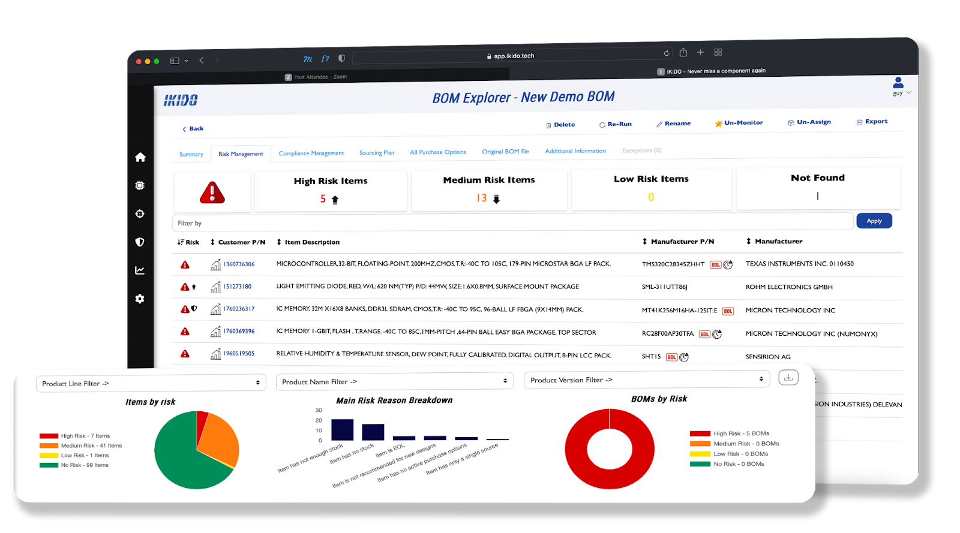Viewport: 960px width, 533px height.
Task: Open the crosshair target sidebar icon
Action: point(140,213)
